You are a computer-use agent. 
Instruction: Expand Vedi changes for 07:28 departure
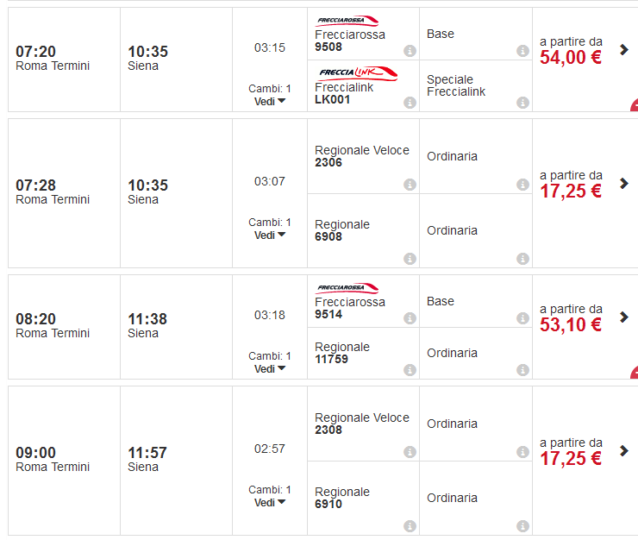pyautogui.click(x=270, y=235)
